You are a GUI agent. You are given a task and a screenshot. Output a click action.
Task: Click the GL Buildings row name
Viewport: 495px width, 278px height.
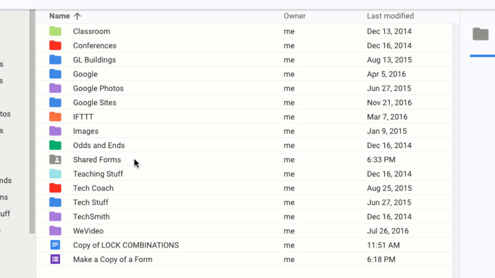point(94,60)
